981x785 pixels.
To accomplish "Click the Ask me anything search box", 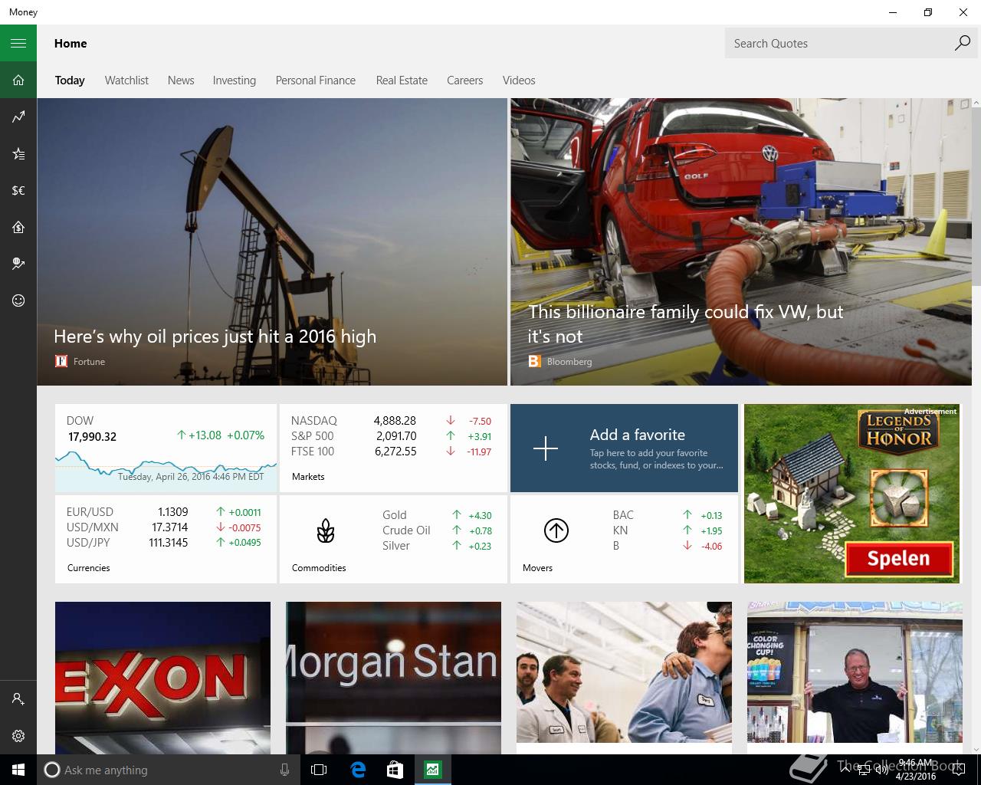I will (167, 770).
